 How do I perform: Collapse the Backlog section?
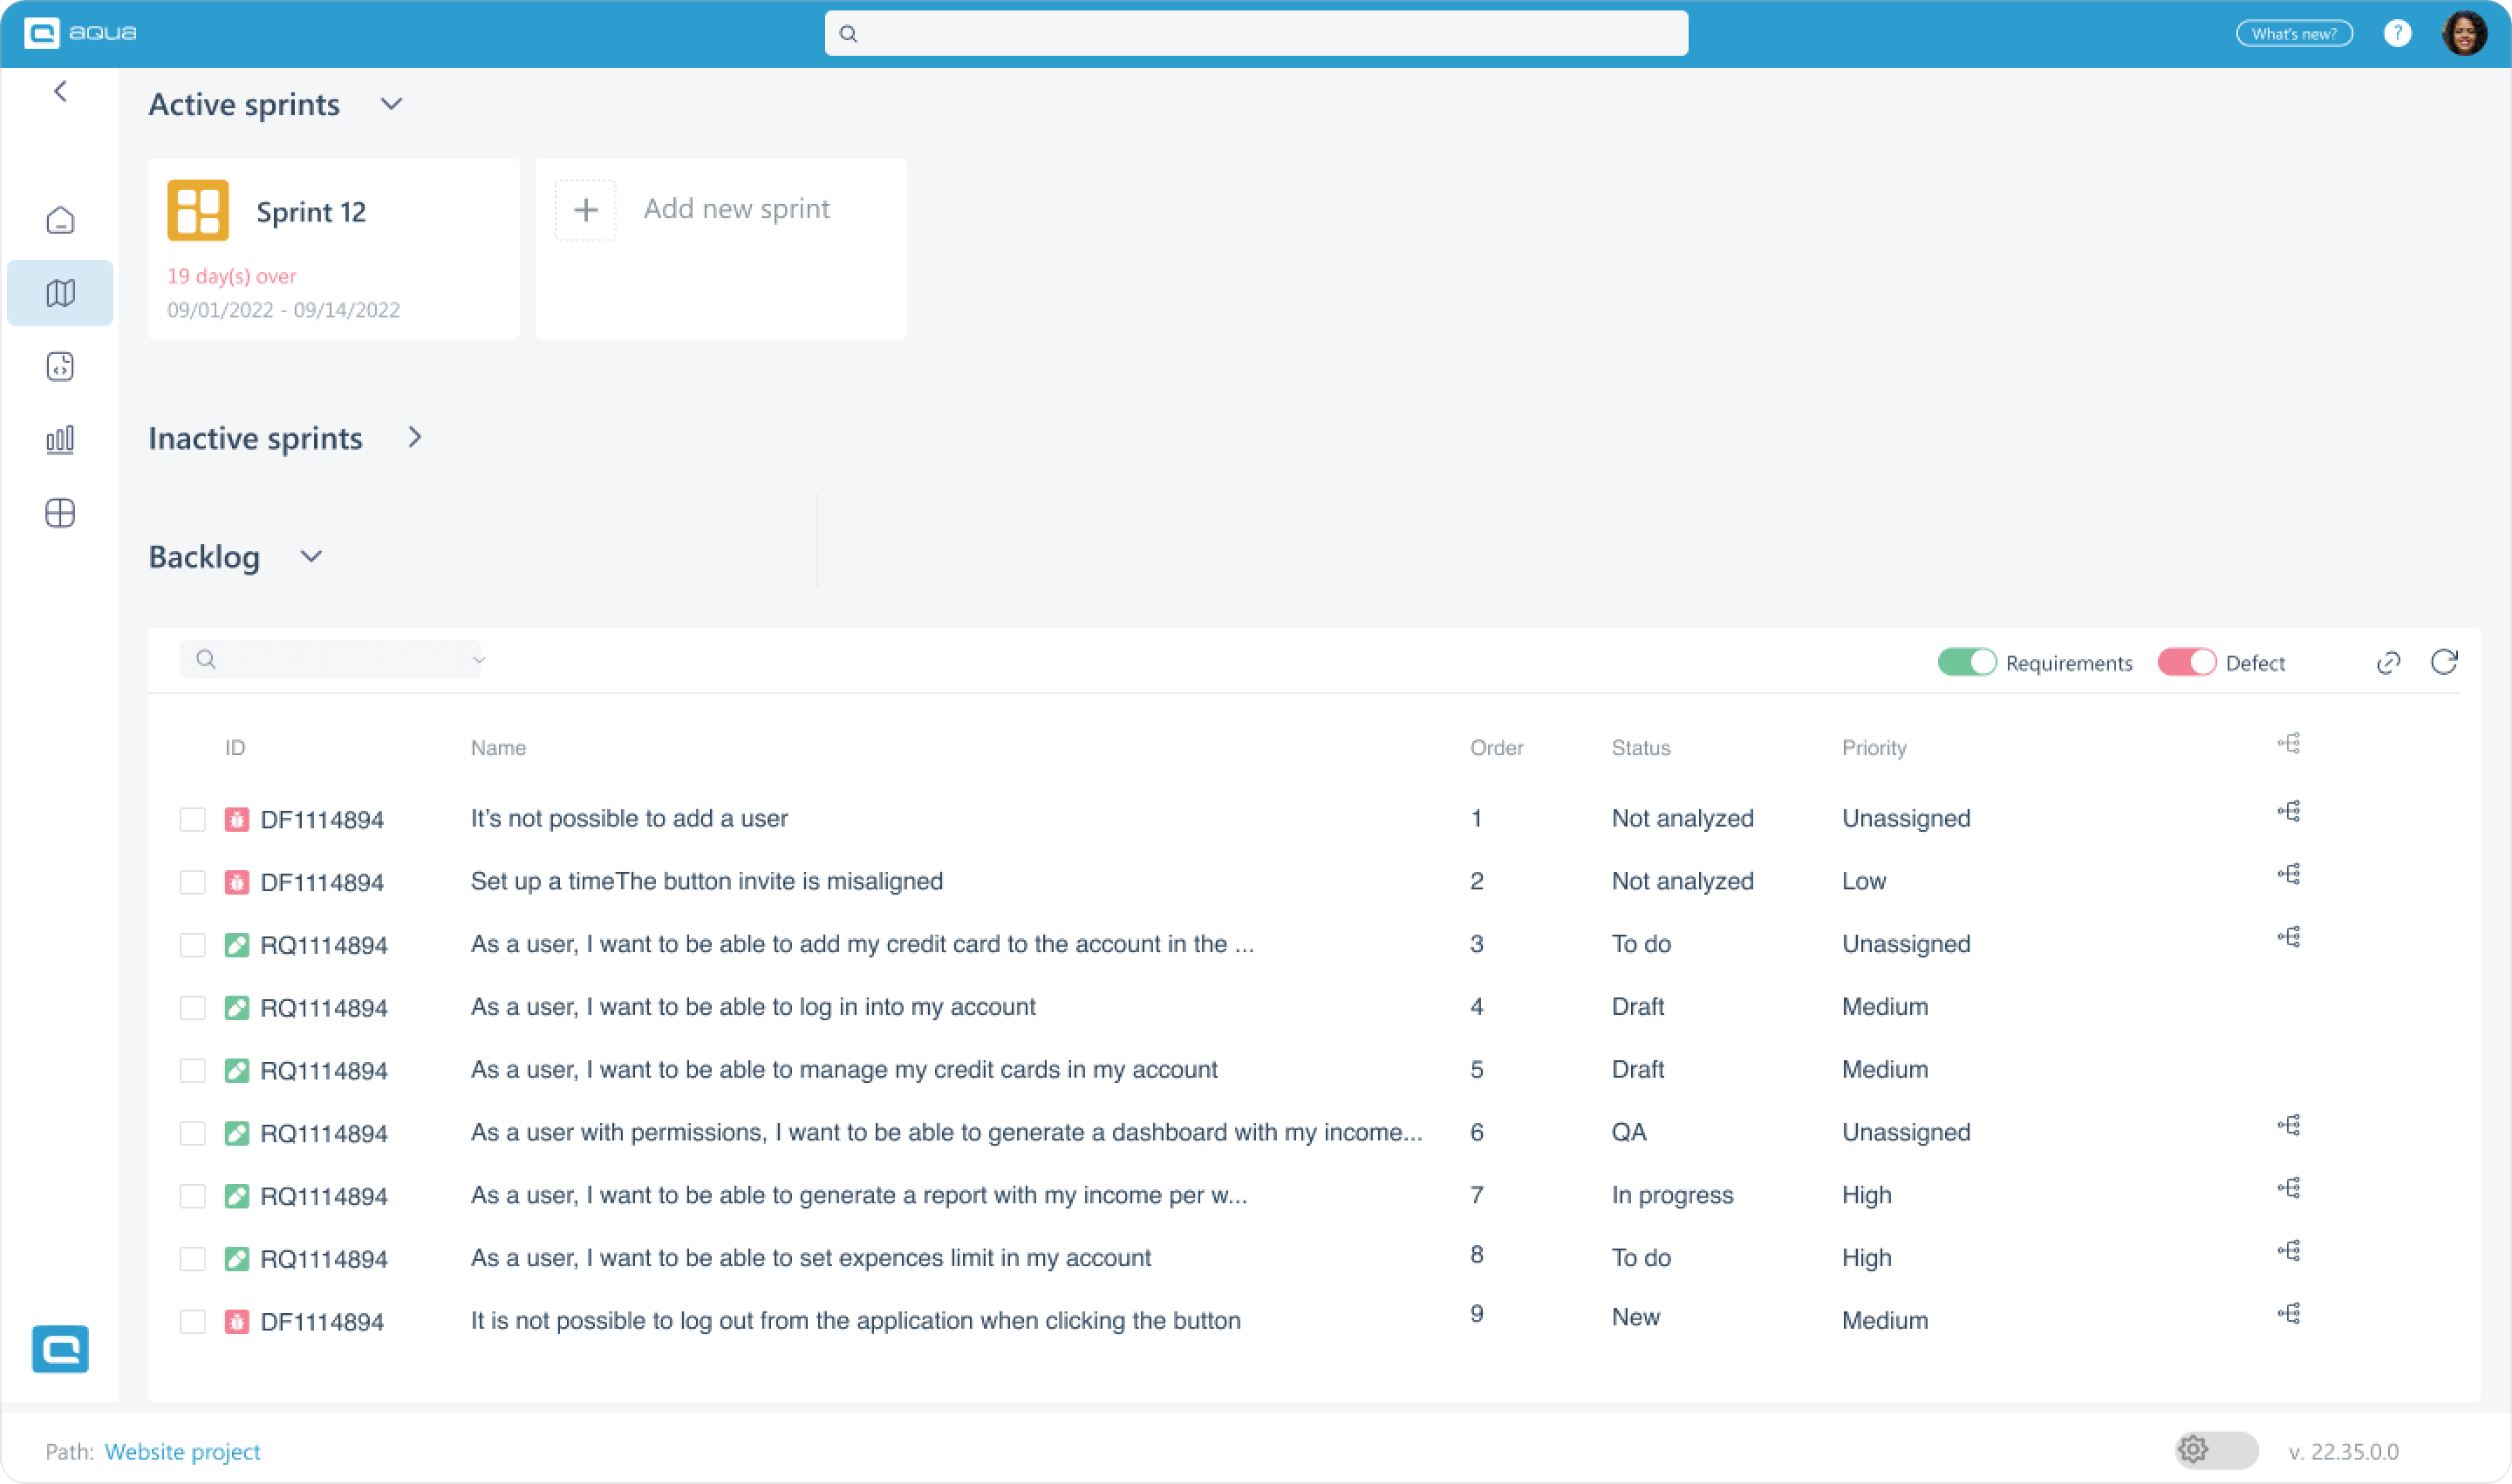click(311, 556)
